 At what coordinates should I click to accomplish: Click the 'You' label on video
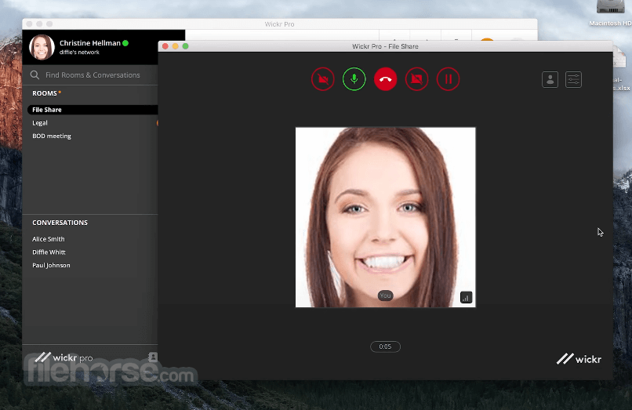tap(385, 296)
